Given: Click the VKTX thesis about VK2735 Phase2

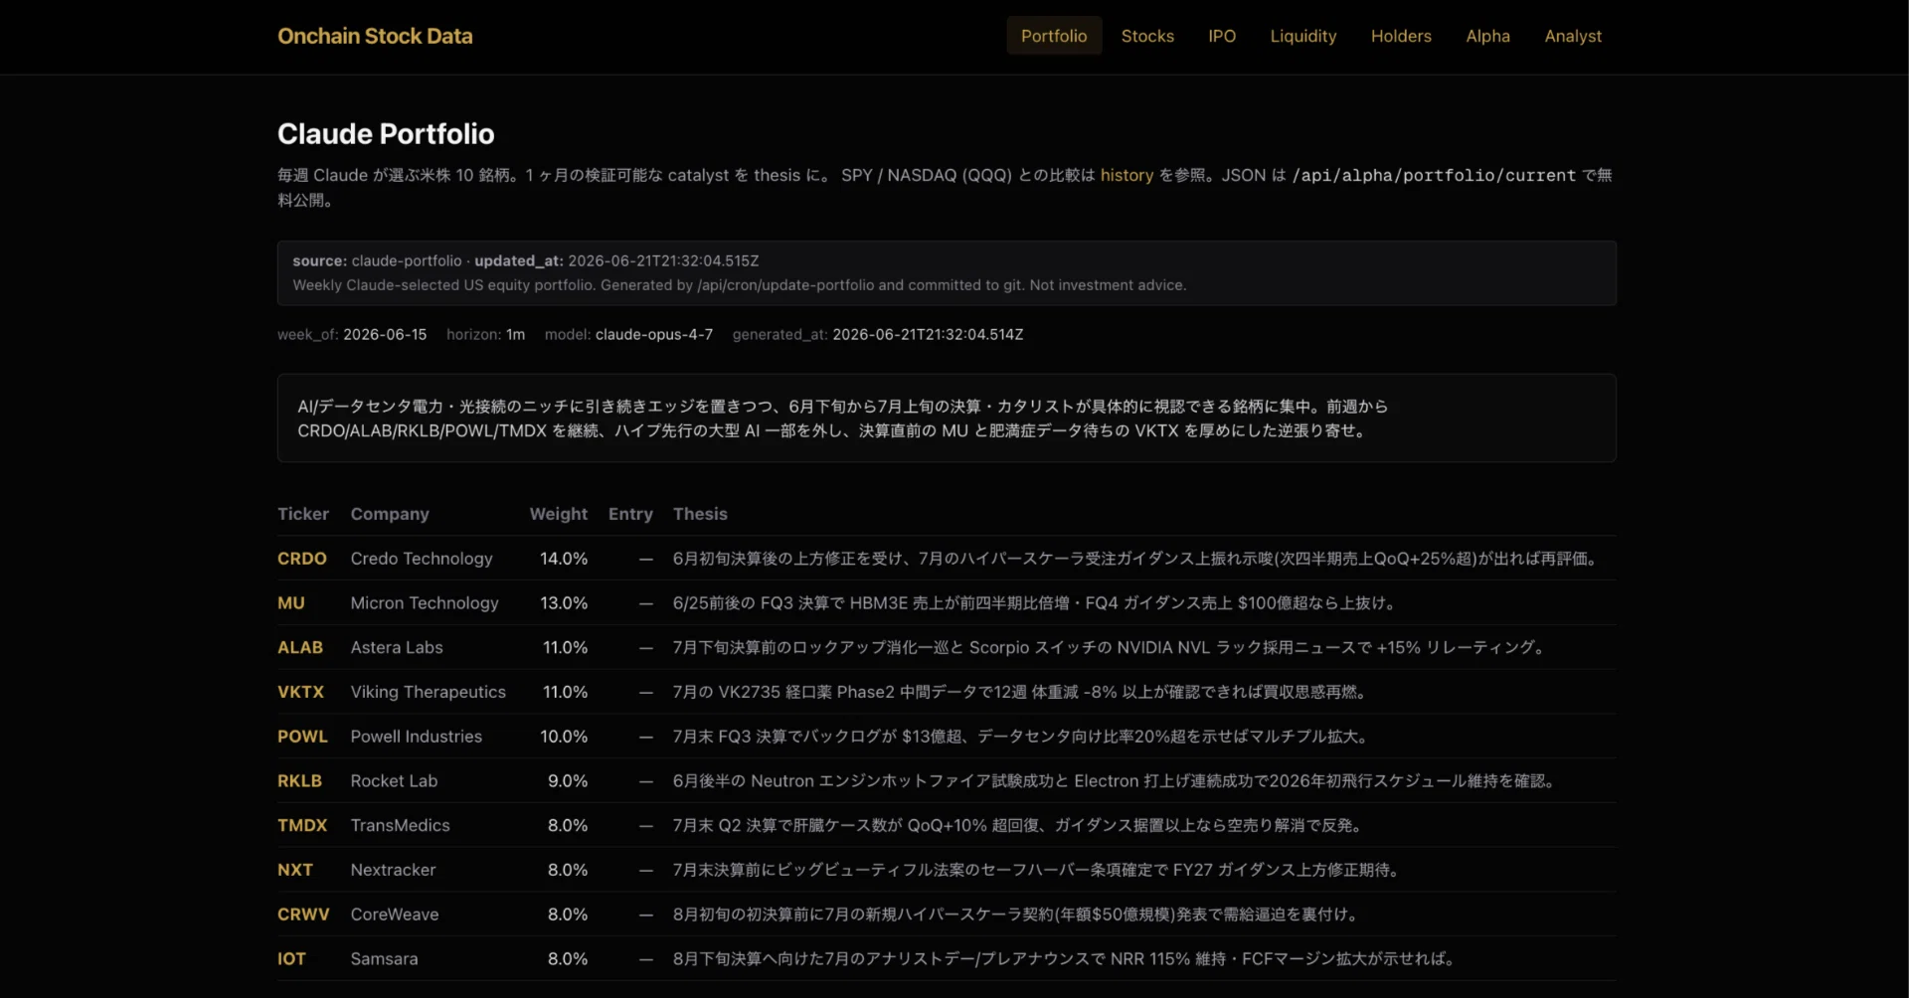Looking at the screenshot, I should point(1019,692).
